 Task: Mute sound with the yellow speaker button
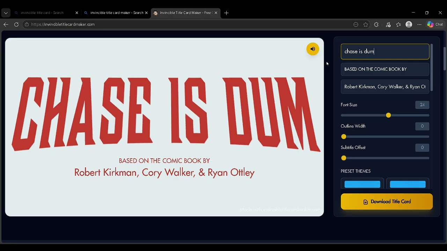coord(313,49)
